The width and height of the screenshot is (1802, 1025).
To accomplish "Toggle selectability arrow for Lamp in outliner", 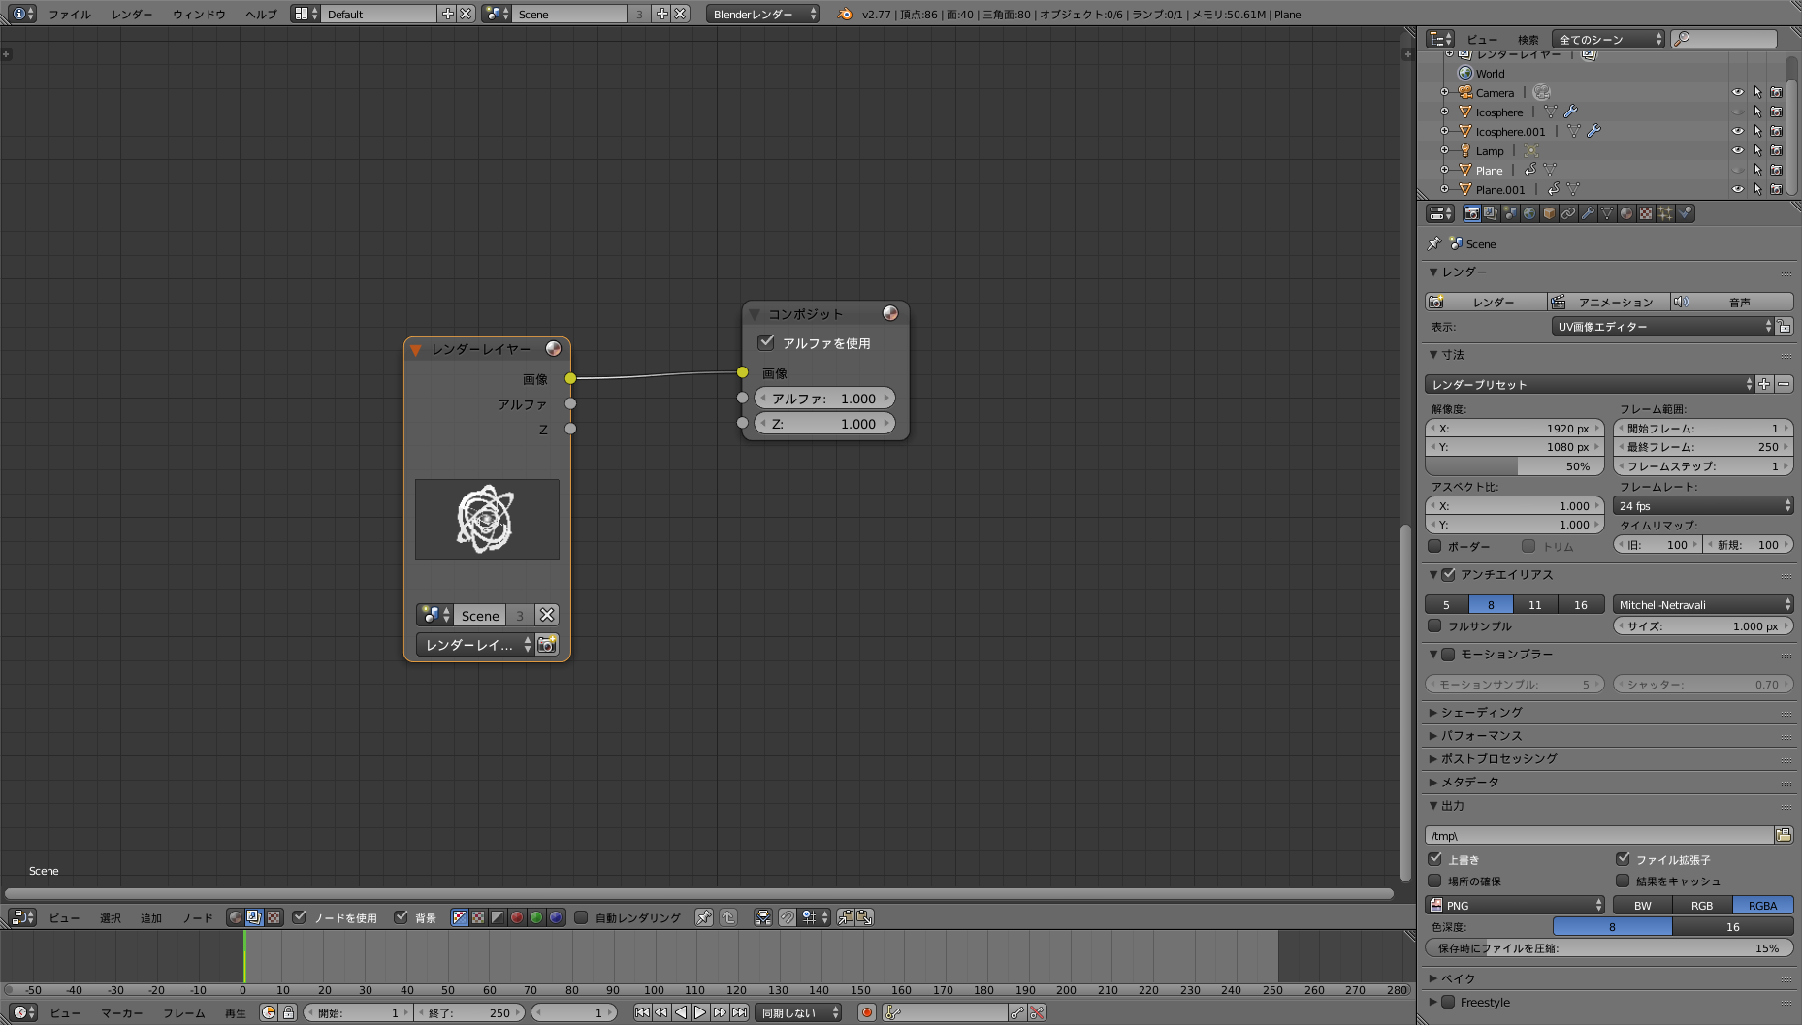I will (1757, 150).
